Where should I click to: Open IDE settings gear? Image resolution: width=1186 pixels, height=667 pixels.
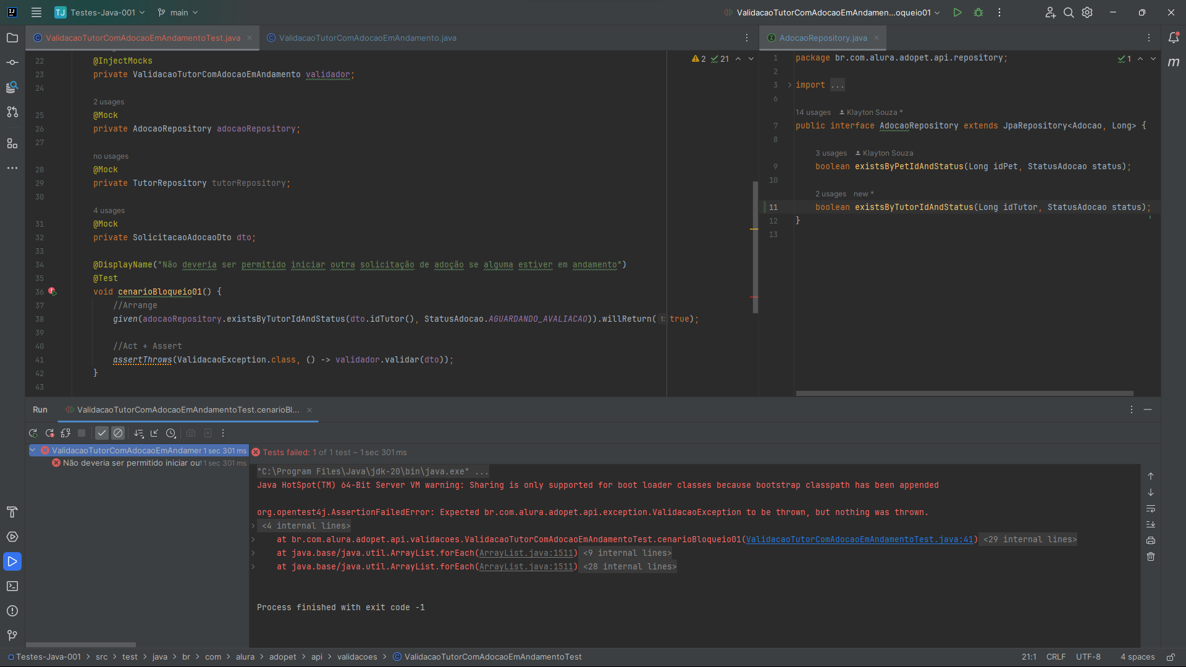[1087, 12]
